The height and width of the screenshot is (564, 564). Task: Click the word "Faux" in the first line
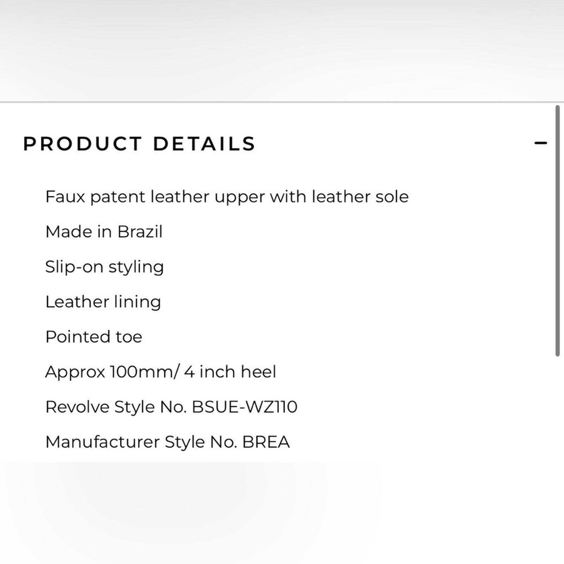(65, 197)
